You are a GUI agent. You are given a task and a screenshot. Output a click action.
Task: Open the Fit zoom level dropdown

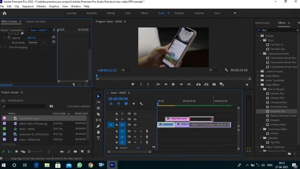click(127, 70)
